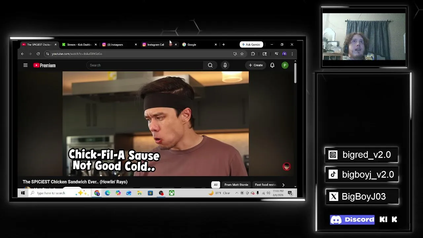Reload the YouTube page
This screenshot has width=423, height=238.
click(x=38, y=54)
